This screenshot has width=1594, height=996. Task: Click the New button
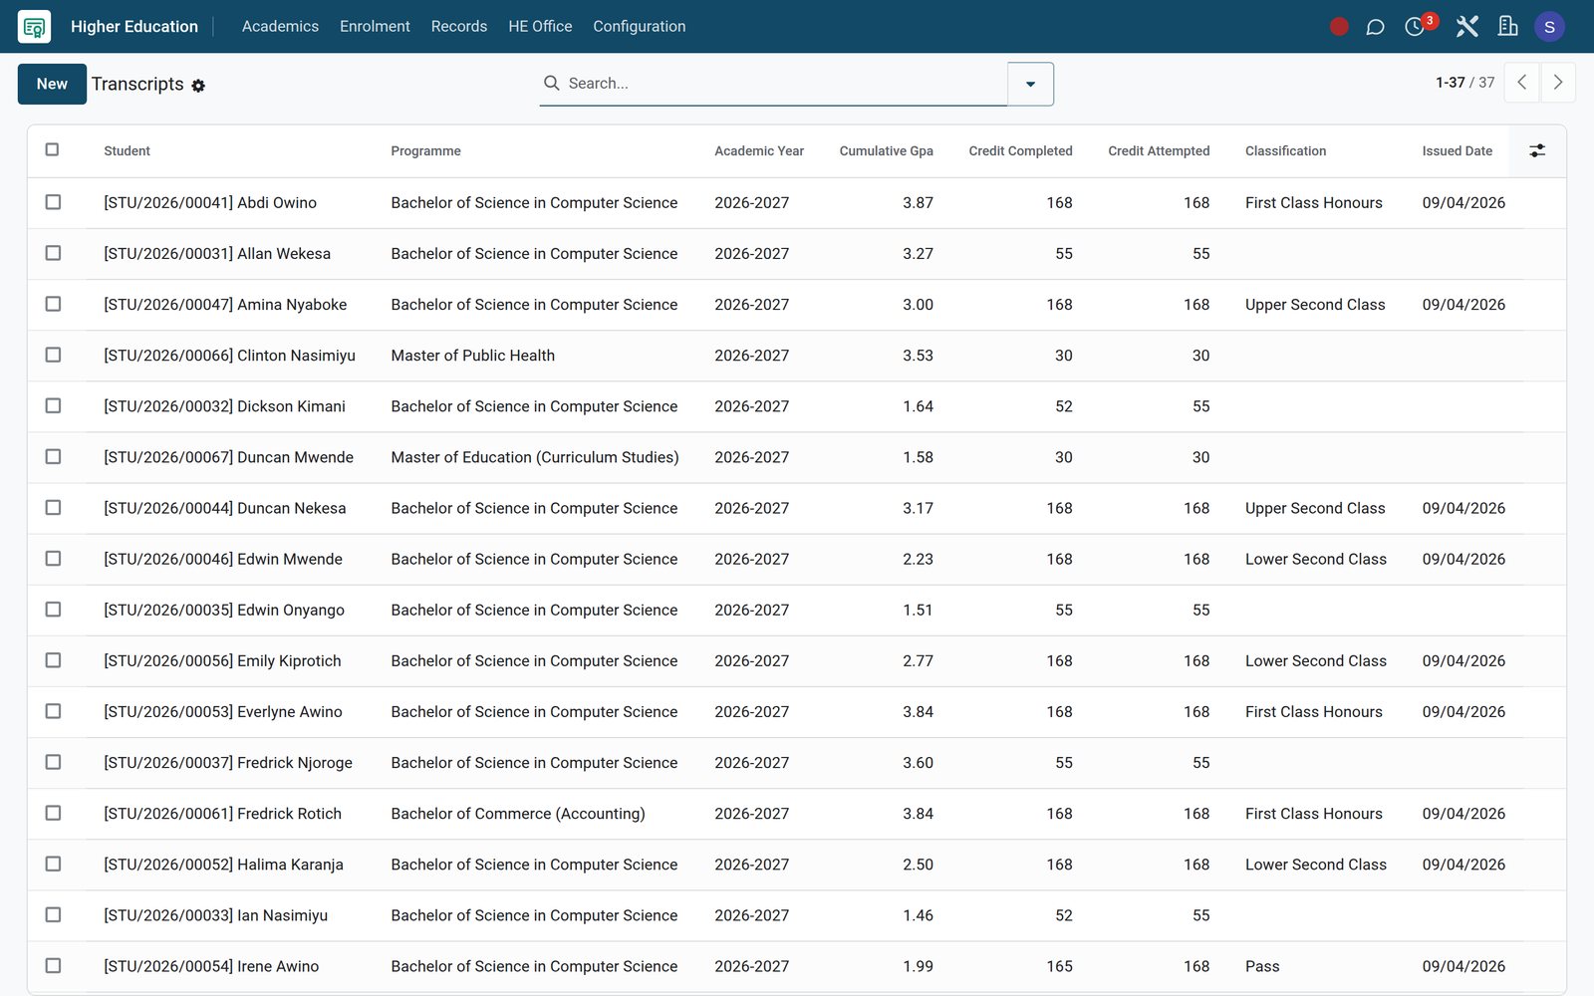[x=52, y=84]
